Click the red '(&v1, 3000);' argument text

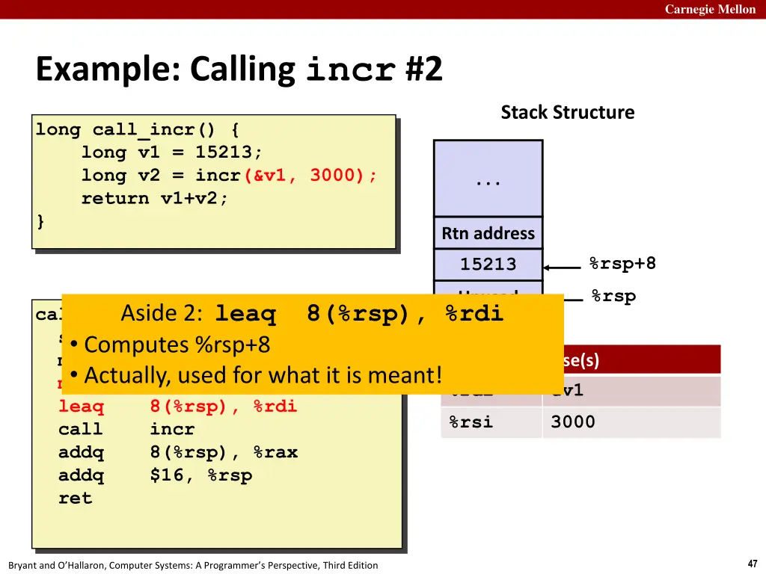pyautogui.click(x=310, y=175)
